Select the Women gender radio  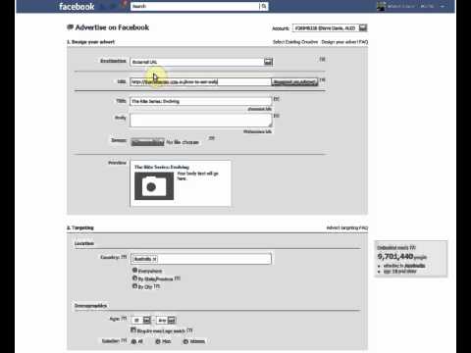coord(185,341)
